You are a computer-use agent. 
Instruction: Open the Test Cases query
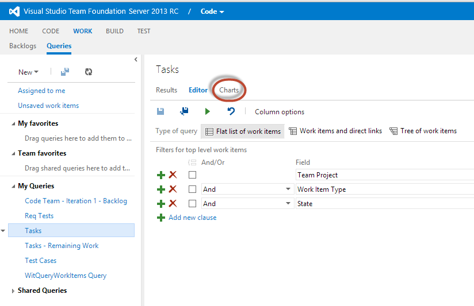pyautogui.click(x=40, y=261)
